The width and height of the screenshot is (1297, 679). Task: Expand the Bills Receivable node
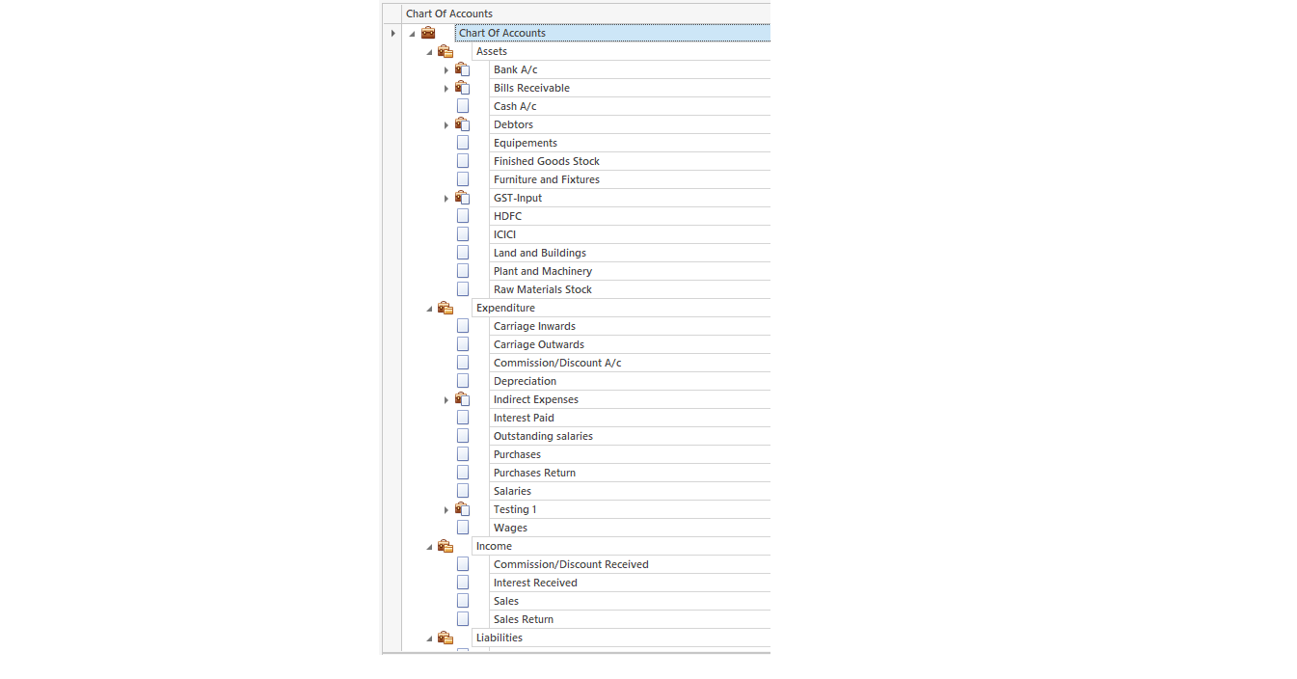pos(446,89)
